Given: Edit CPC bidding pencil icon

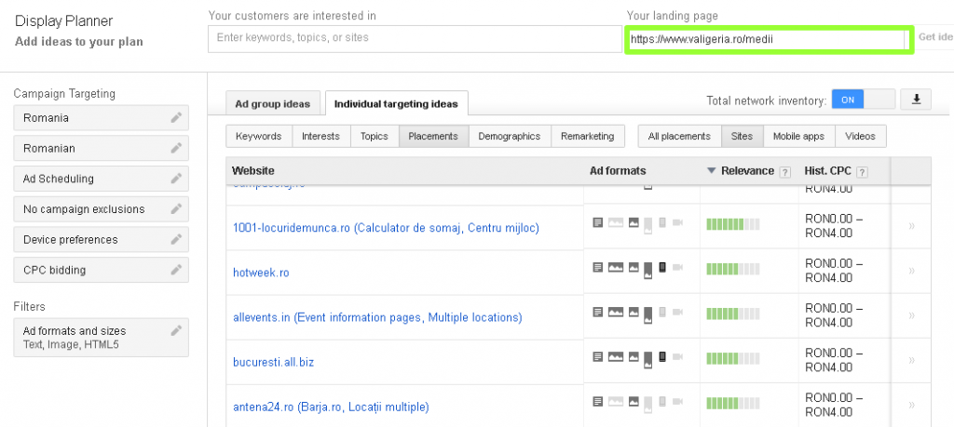Looking at the screenshot, I should coord(176,270).
